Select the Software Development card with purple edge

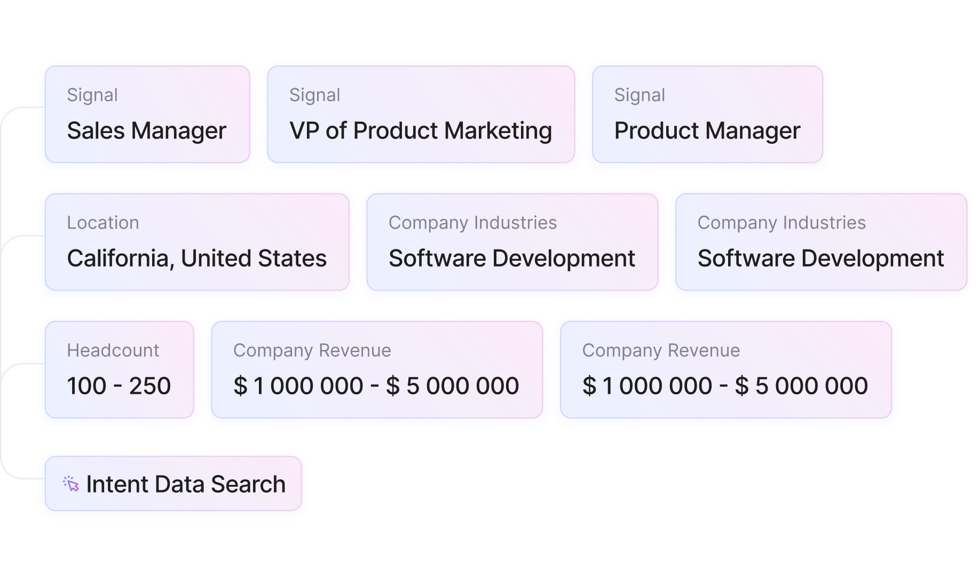coord(820,242)
